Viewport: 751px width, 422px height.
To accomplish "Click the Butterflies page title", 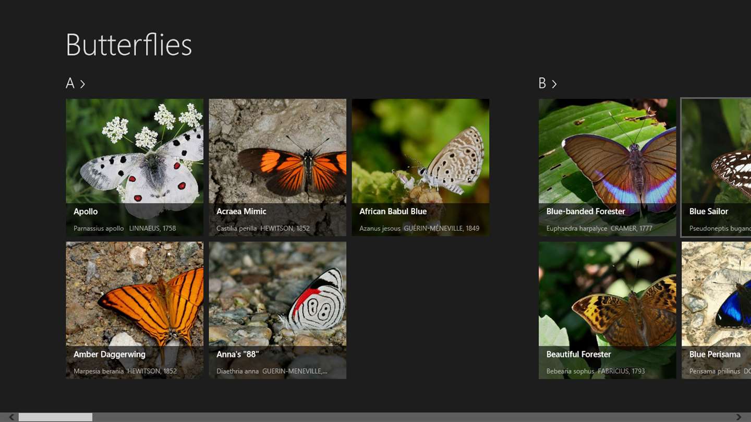I will point(129,45).
